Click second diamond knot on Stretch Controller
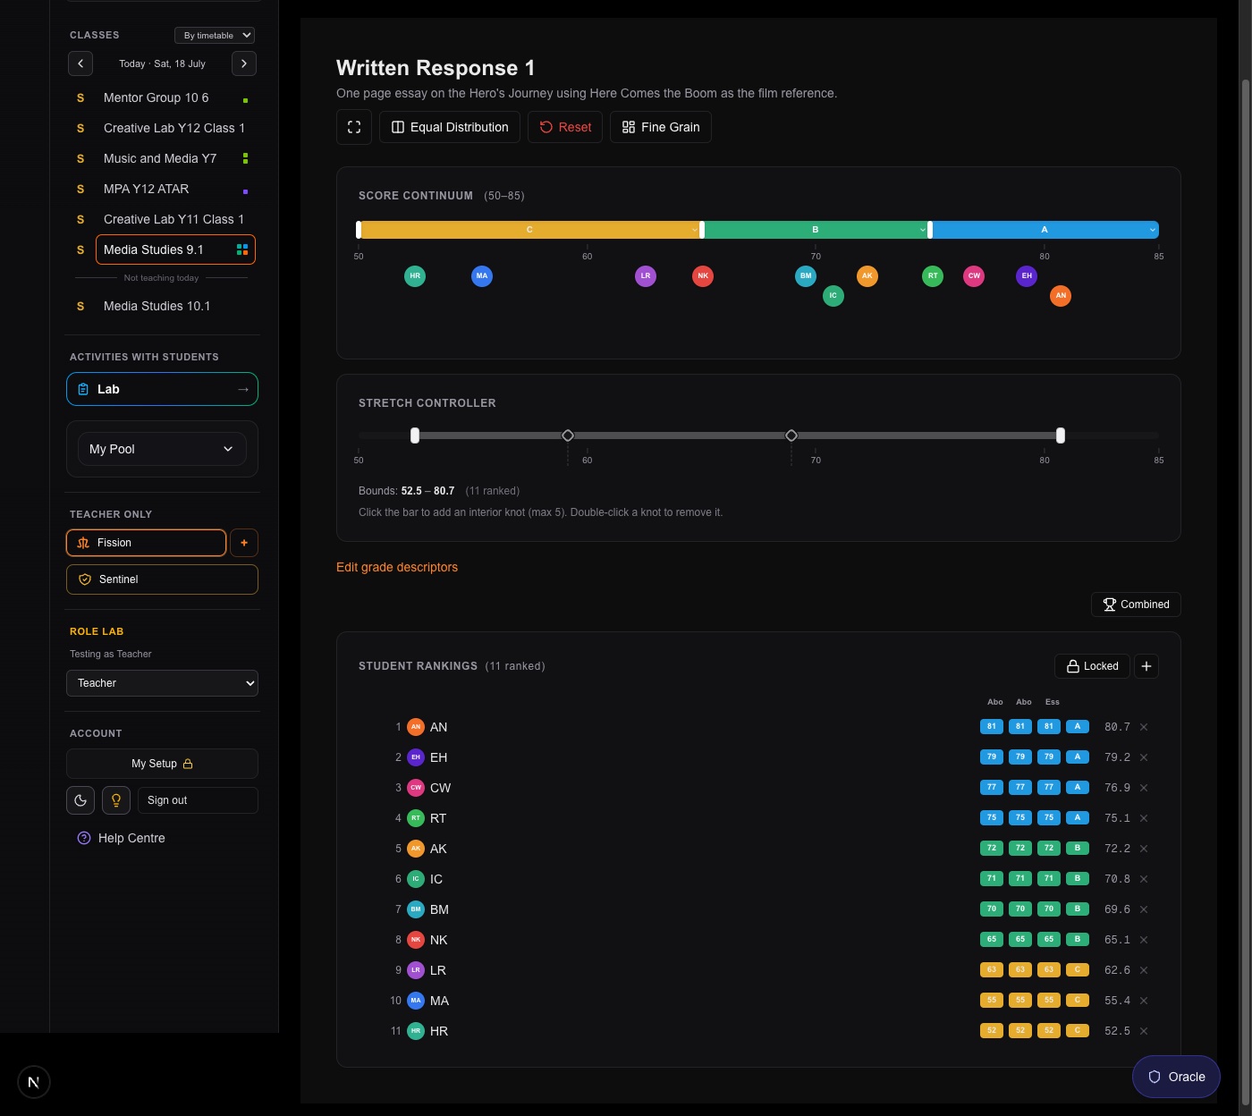This screenshot has width=1252, height=1116. pyautogui.click(x=791, y=435)
